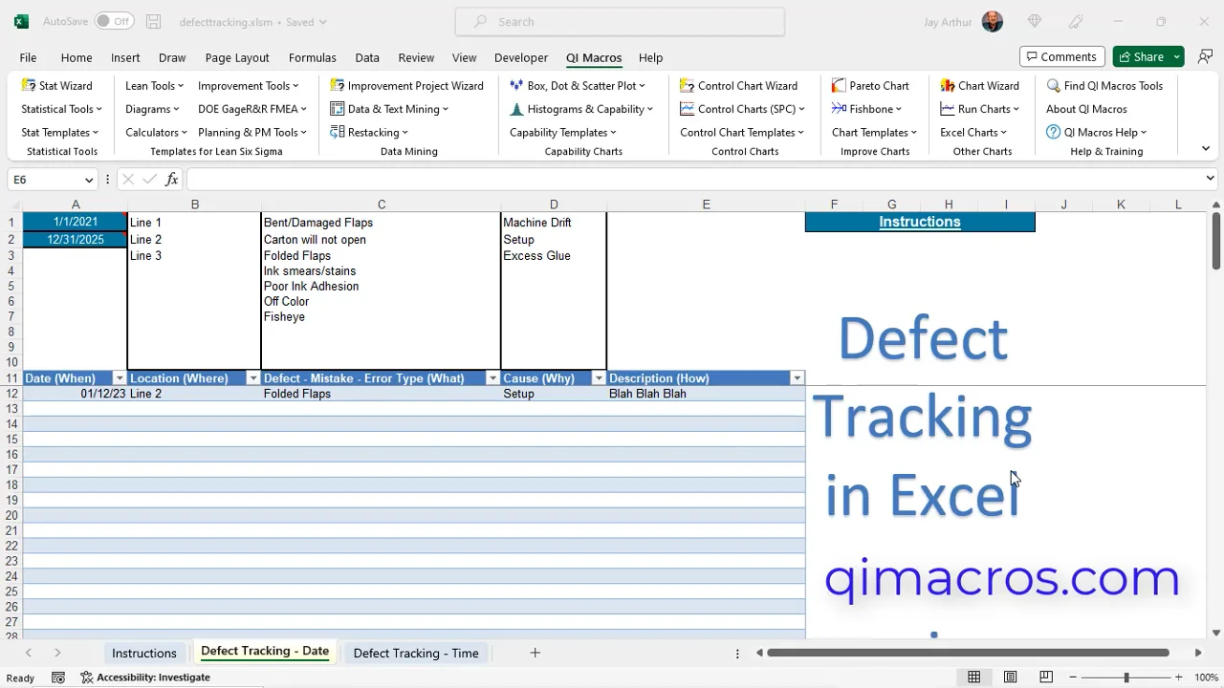Expand the Name Box dropdown
Image resolution: width=1224 pixels, height=688 pixels.
coord(89,180)
